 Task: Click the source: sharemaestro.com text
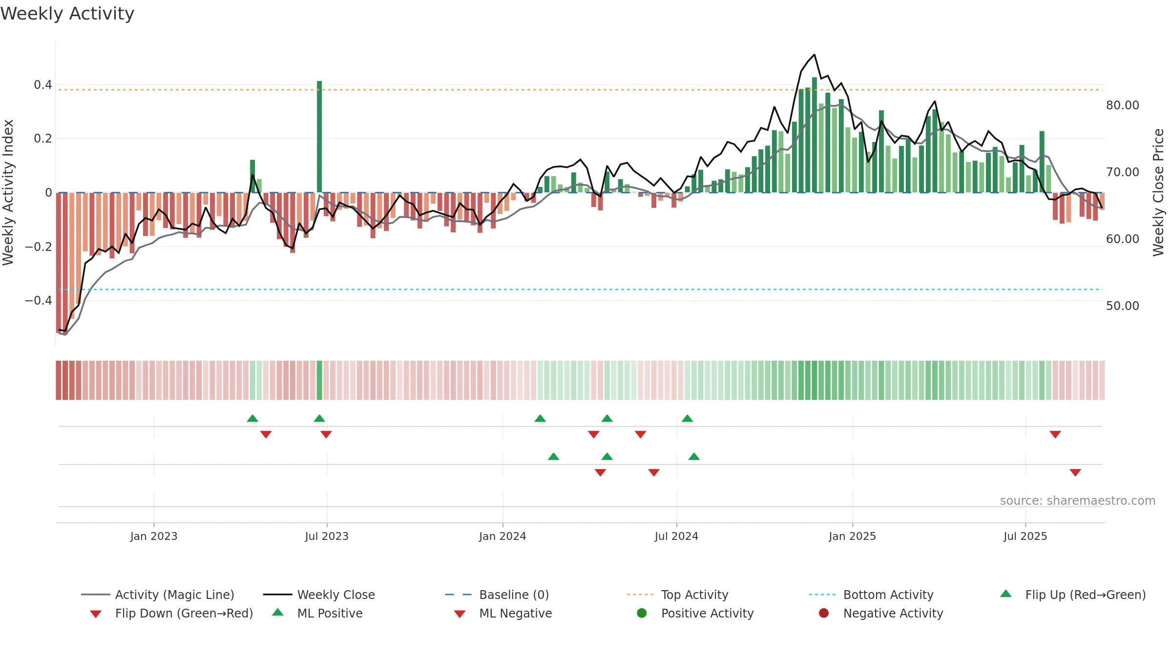tap(1078, 500)
